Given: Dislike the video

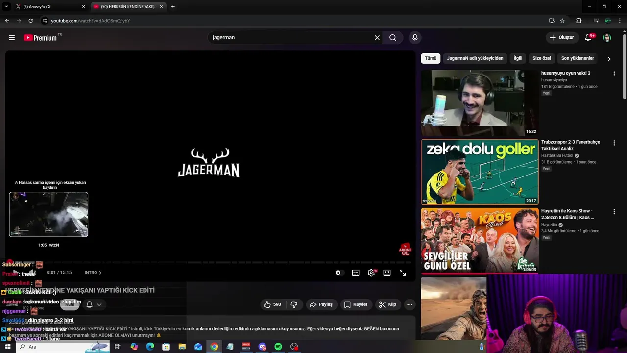Looking at the screenshot, I should click(x=294, y=304).
